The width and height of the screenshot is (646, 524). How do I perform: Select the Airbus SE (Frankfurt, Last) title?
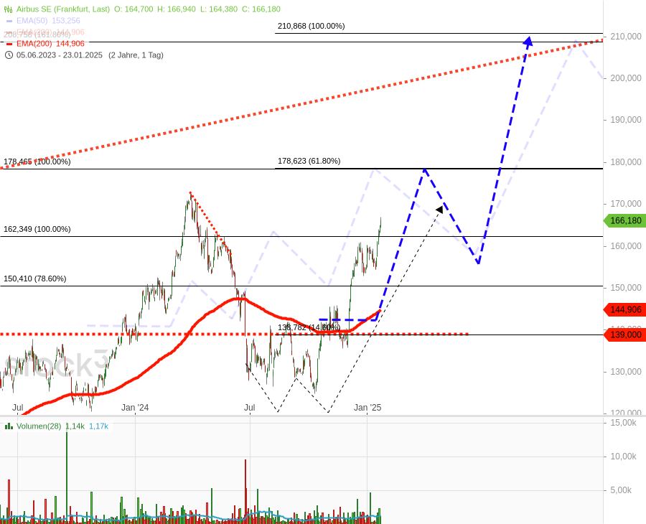(x=63, y=9)
